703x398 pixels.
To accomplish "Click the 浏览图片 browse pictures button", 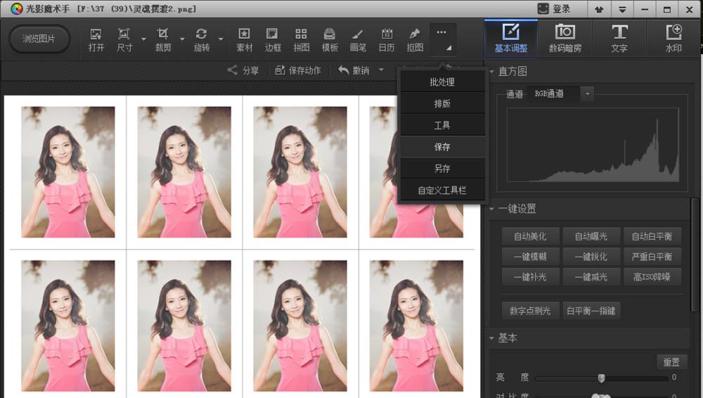I will [x=39, y=39].
